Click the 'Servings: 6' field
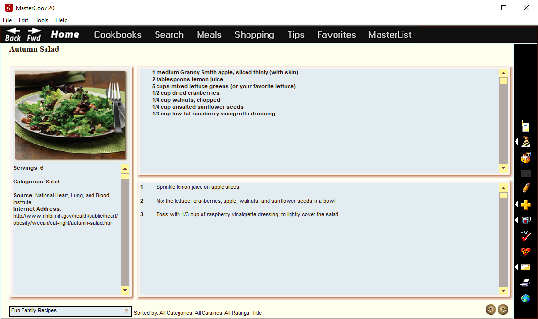This screenshot has width=538, height=319. pos(28,168)
